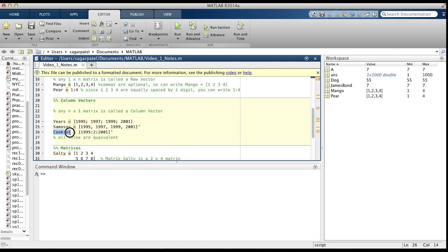Switch to the PUBLISH tab
This screenshot has height=252, width=448.
137,14
